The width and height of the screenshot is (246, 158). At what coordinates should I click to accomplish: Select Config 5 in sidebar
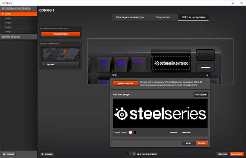[x=19, y=31]
